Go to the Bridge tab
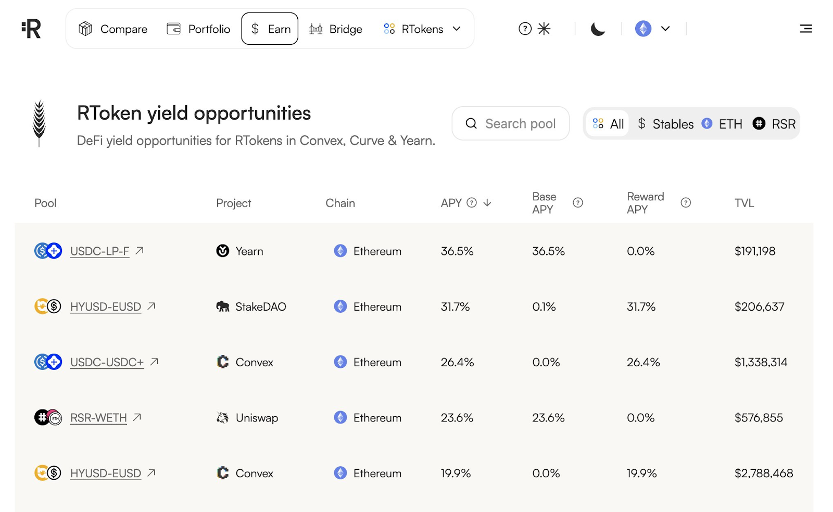The height and width of the screenshot is (512, 833). click(x=336, y=29)
